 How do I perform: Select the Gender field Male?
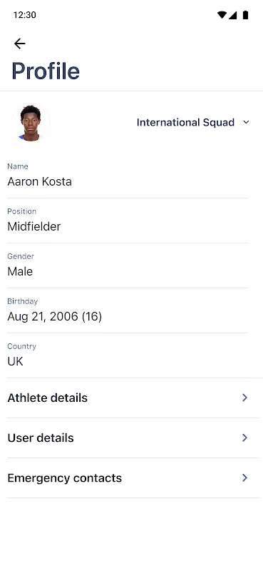[128, 266]
